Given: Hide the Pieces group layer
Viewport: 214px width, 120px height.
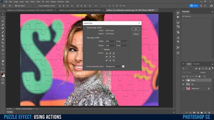Looking at the screenshot, I should [x=183, y=80].
